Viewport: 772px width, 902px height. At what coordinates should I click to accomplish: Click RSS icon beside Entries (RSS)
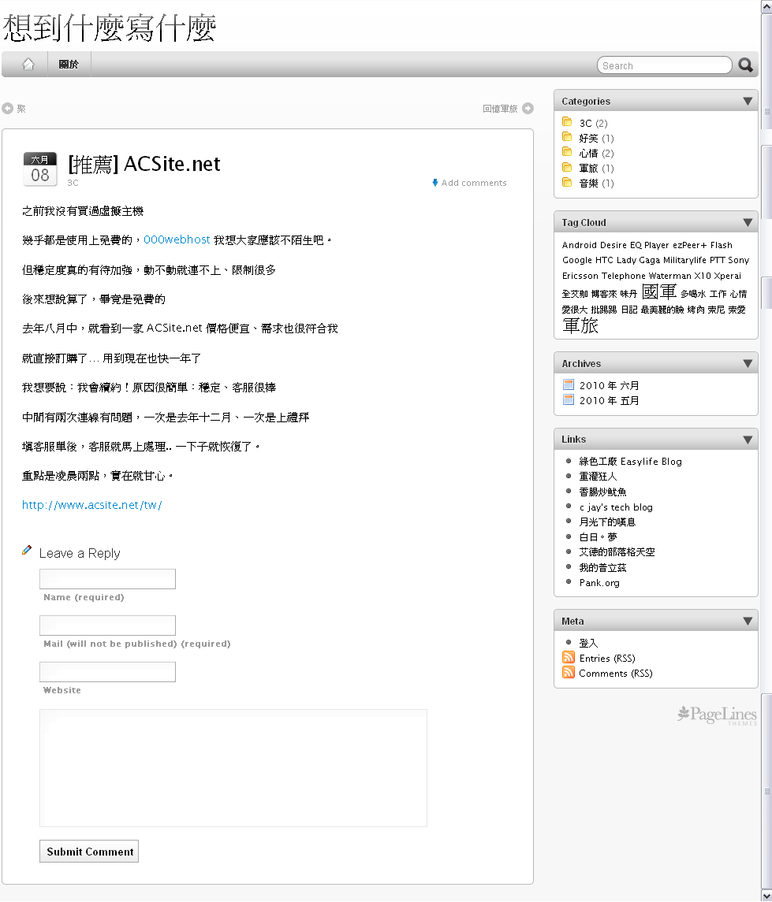point(569,657)
